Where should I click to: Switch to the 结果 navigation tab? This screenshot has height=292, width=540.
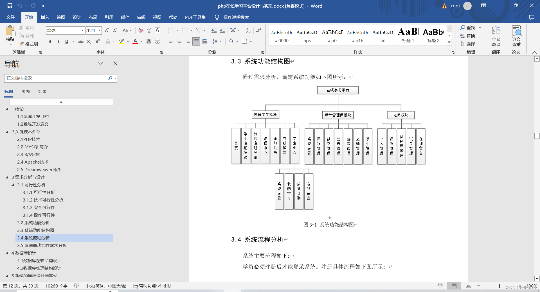(x=42, y=91)
